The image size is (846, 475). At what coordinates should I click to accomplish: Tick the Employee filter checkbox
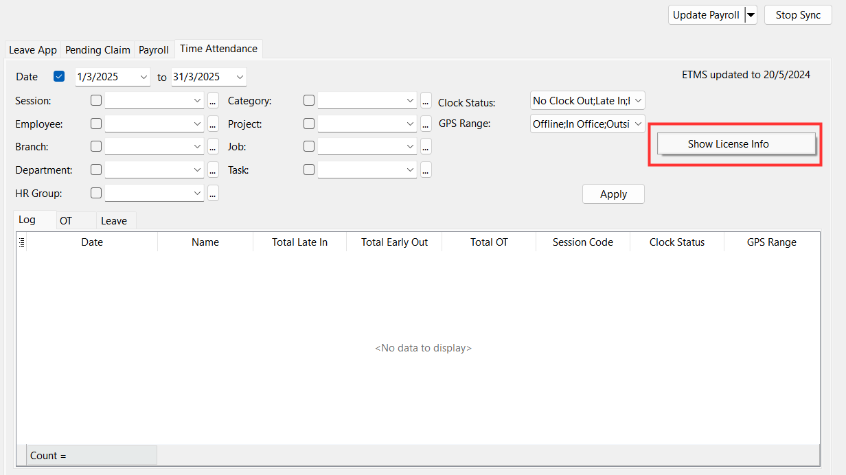pyautogui.click(x=96, y=124)
